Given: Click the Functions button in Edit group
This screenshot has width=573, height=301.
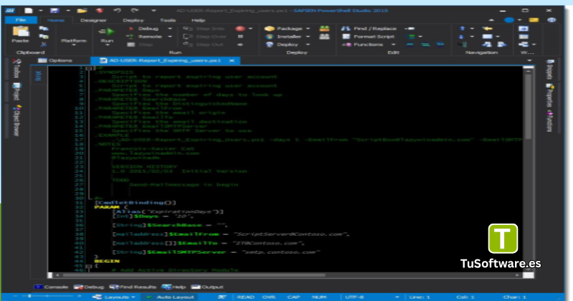Looking at the screenshot, I should 364,44.
